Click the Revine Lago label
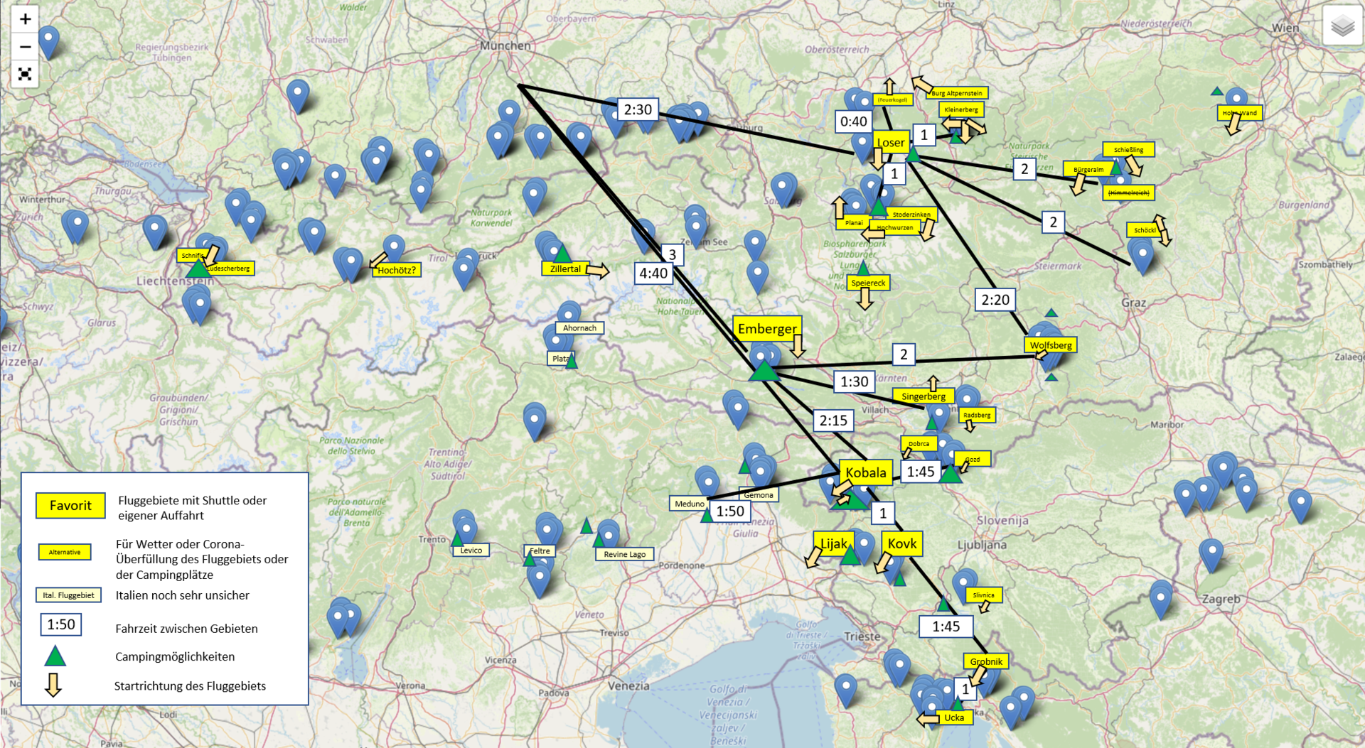This screenshot has height=748, width=1365. [x=624, y=554]
